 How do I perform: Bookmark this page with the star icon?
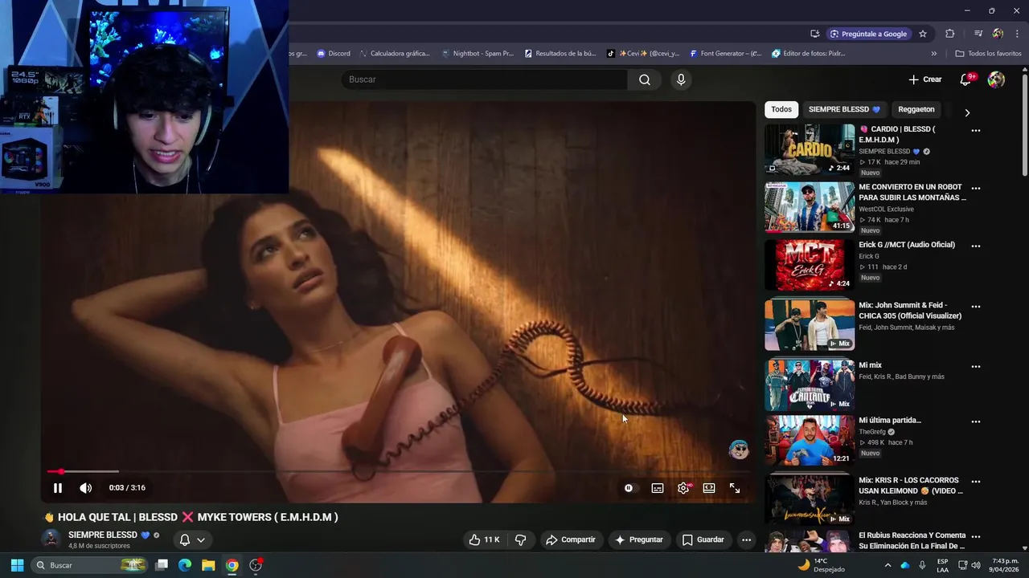tap(923, 34)
